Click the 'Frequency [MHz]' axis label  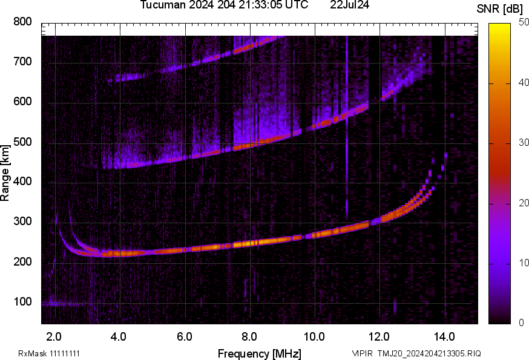(x=259, y=354)
